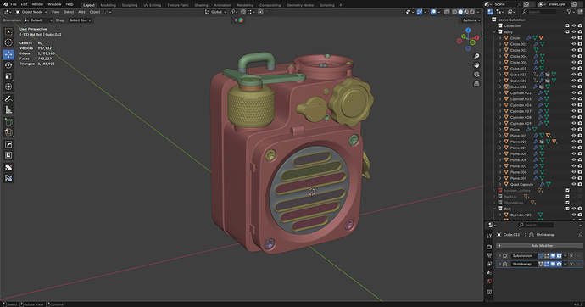The image size is (585, 307).
Task: Activate the Add Cube tool
Action: coord(8,121)
